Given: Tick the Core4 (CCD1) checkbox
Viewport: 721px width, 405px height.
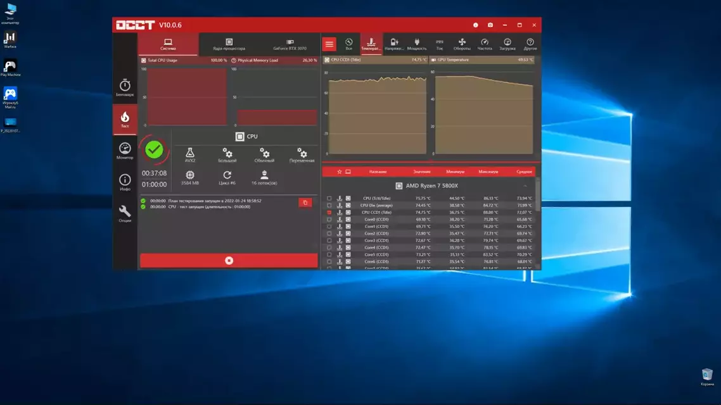Looking at the screenshot, I should tap(329, 247).
